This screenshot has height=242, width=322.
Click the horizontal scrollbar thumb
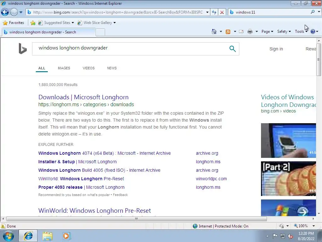pos(136,219)
